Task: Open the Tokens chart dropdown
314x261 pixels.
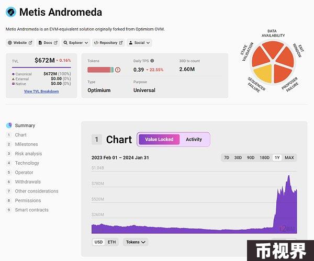Action: coord(136,242)
